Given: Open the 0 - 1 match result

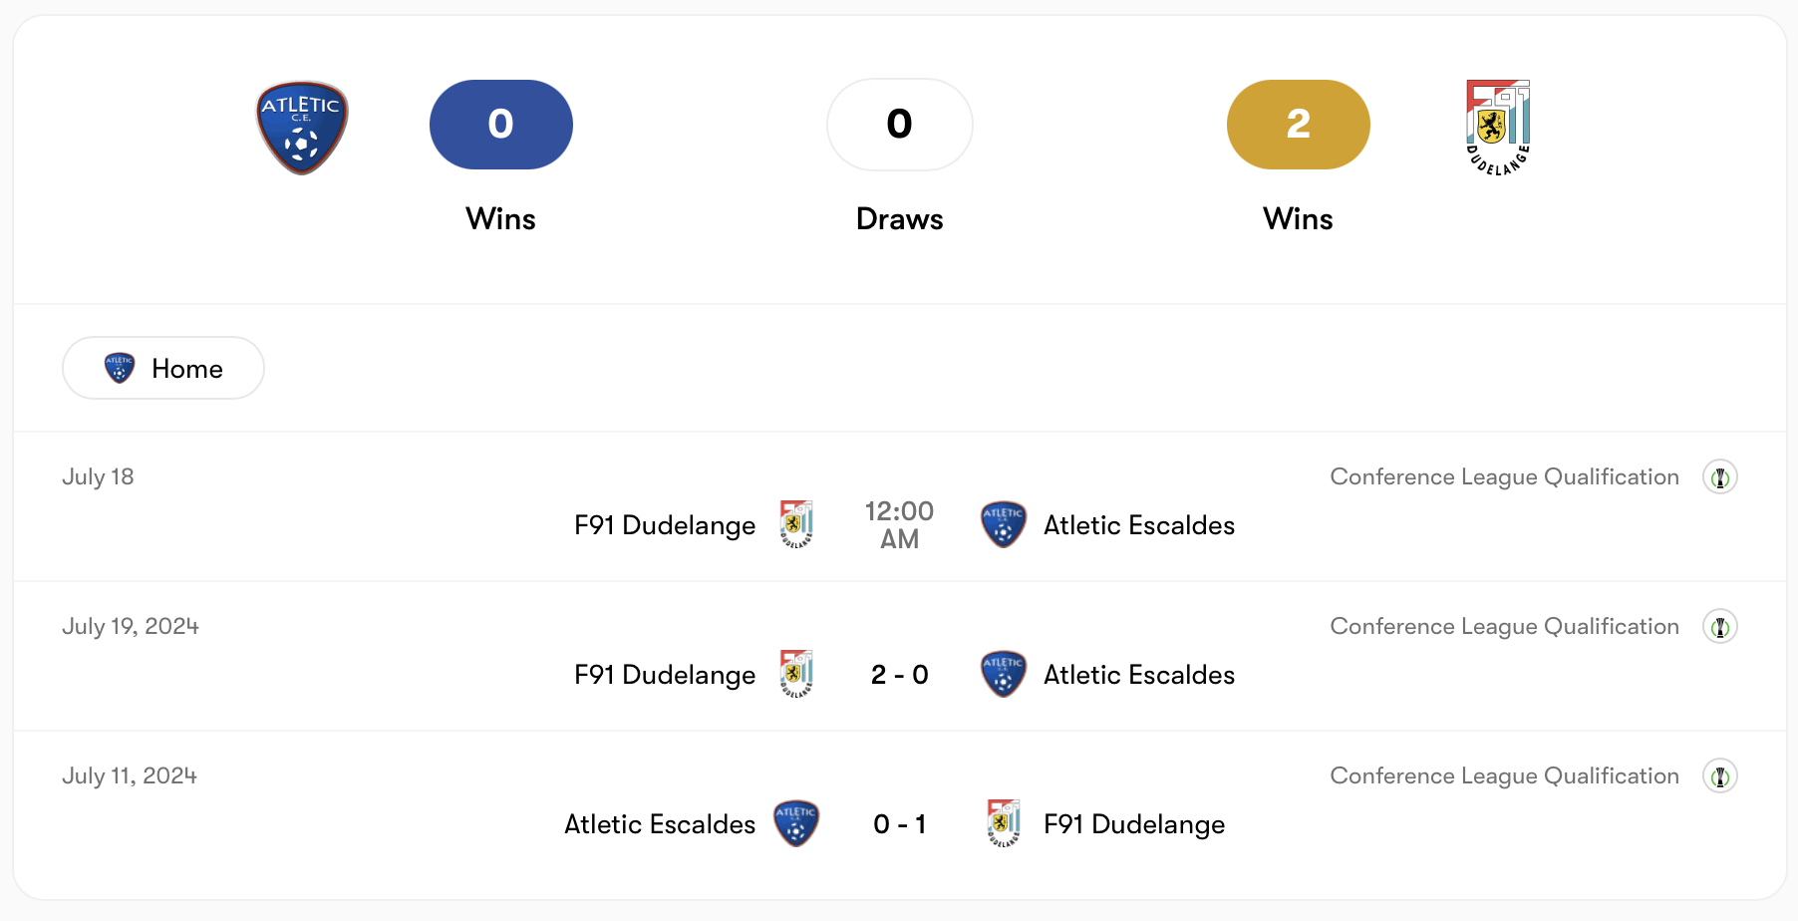Looking at the screenshot, I should [x=900, y=824].
